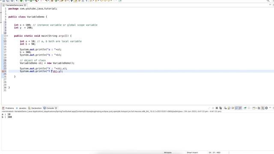Screen dimensions: 274x154
Task: Open the new console view dropdown
Action: click(x=256, y=108)
